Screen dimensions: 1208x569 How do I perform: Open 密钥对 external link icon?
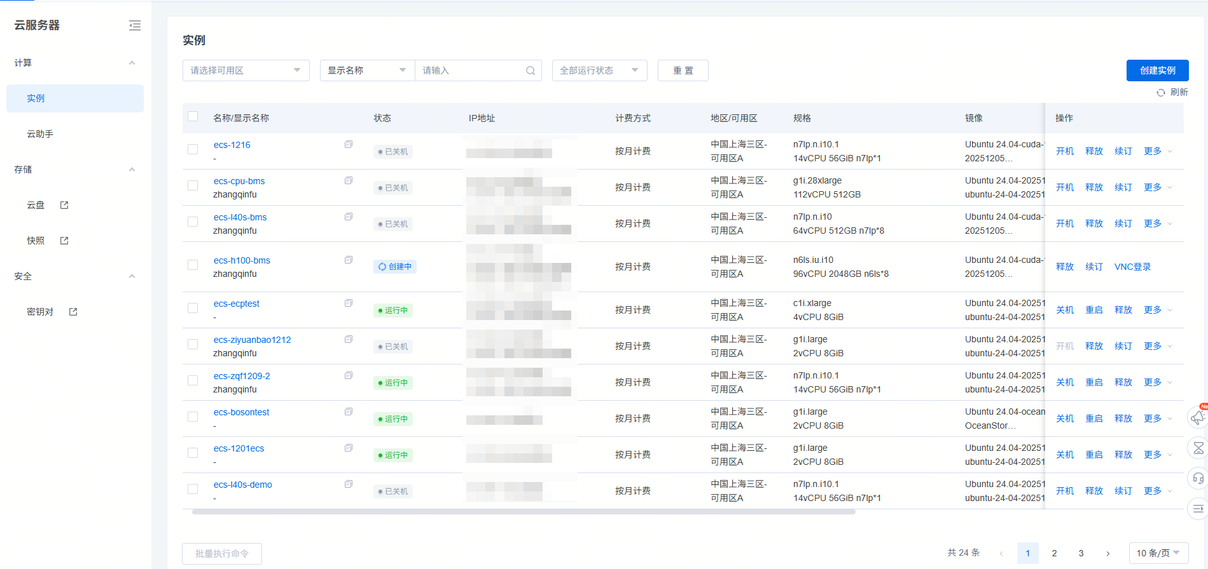73,312
